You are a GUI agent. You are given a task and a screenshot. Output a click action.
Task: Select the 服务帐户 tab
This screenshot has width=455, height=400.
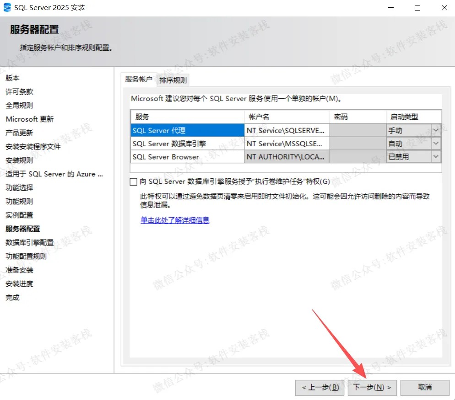139,79
